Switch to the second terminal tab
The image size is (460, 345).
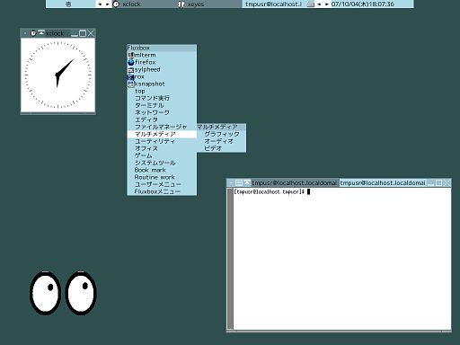pyautogui.click(x=383, y=182)
